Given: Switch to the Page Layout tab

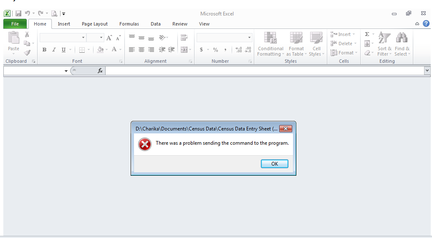Looking at the screenshot, I should tap(94, 24).
